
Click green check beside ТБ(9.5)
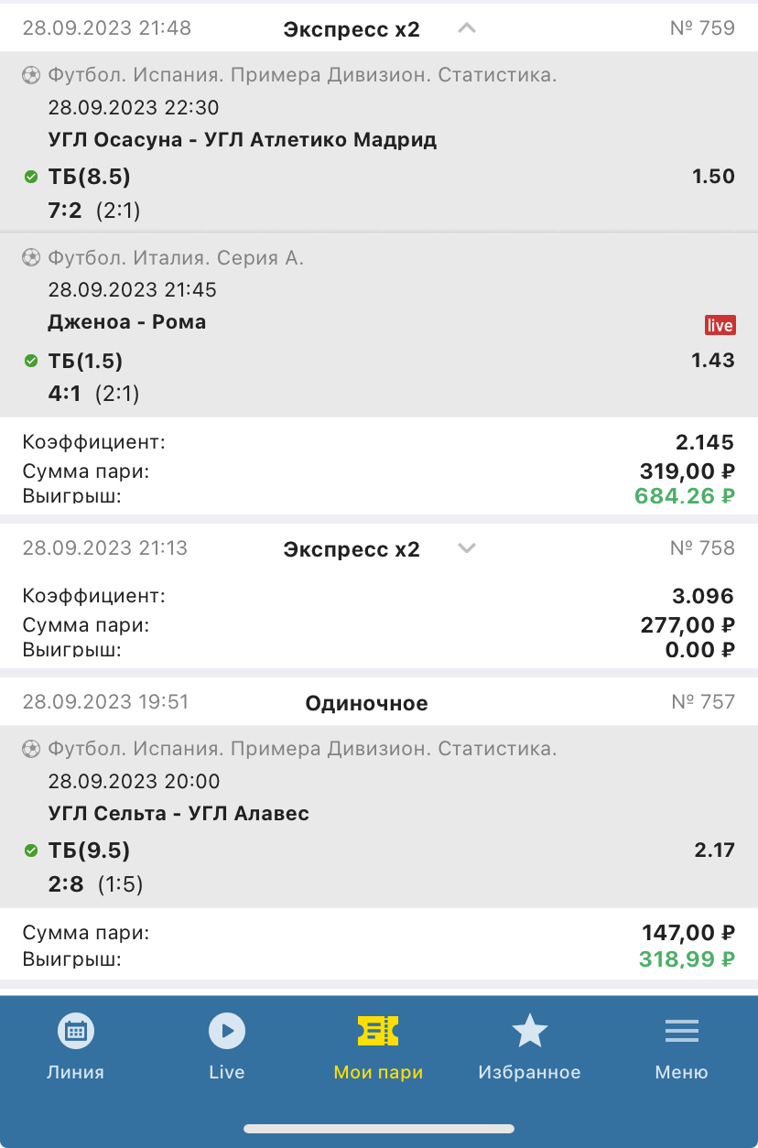(x=31, y=851)
